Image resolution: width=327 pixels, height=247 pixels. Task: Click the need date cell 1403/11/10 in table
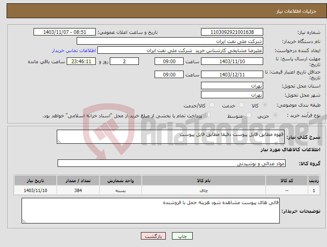point(36,190)
